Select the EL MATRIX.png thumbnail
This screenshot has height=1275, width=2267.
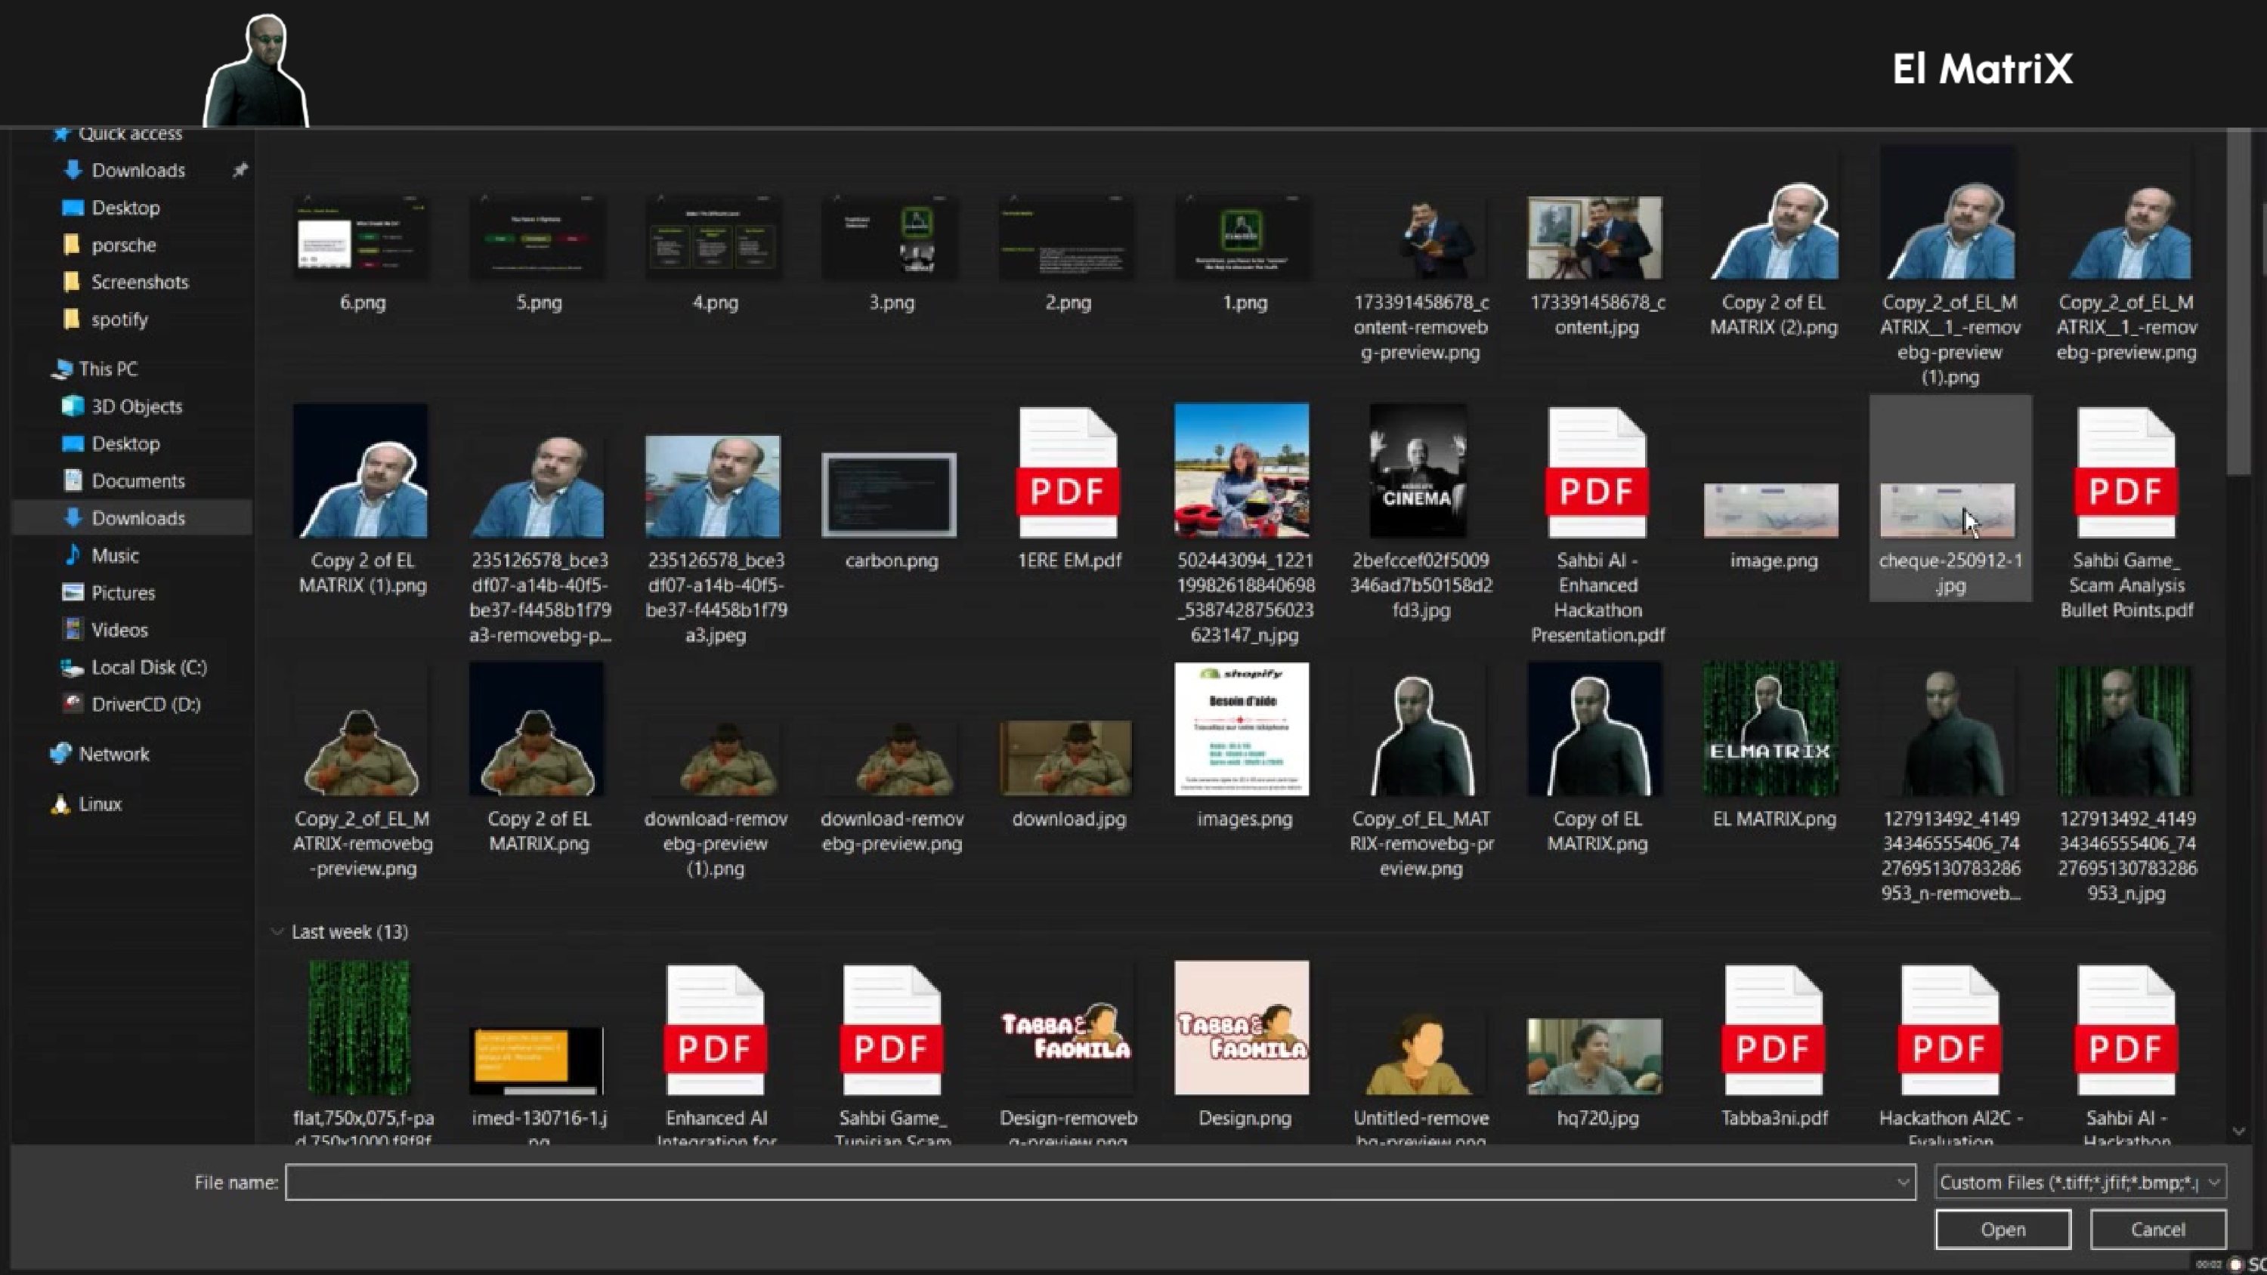coord(1771,730)
